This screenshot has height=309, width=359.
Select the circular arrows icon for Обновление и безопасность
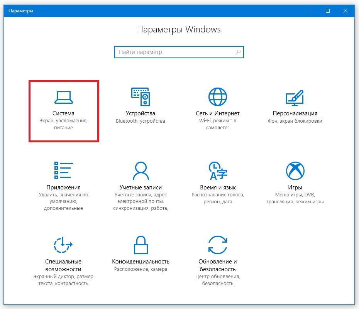pyautogui.click(x=218, y=245)
